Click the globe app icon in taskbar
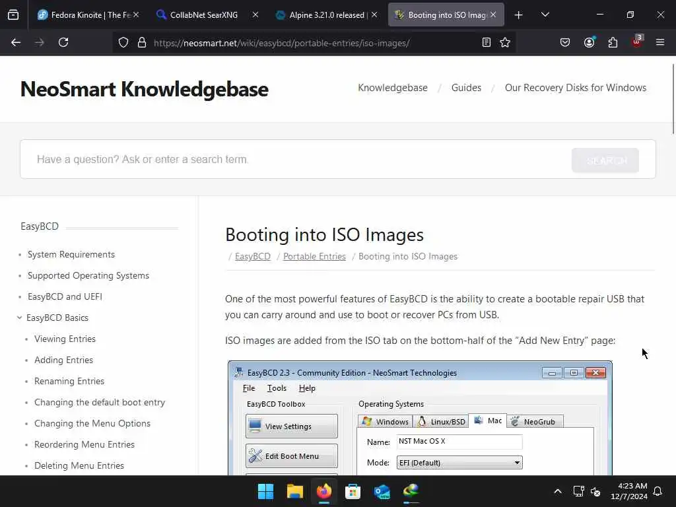The height and width of the screenshot is (507, 676). 411,490
